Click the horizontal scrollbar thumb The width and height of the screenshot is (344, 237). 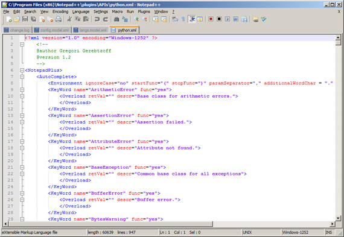point(110,224)
